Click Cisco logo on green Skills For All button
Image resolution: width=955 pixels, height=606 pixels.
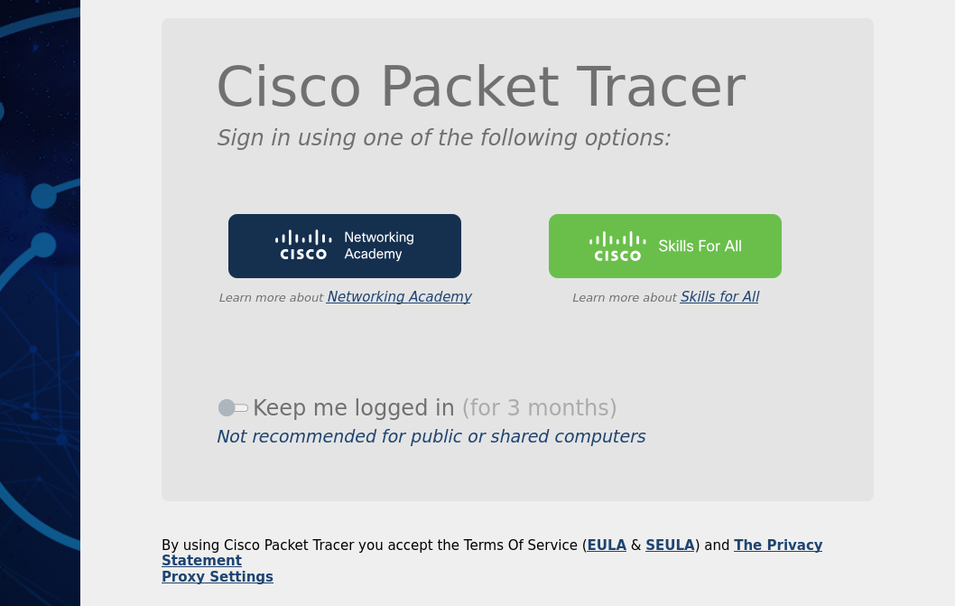[617, 247]
